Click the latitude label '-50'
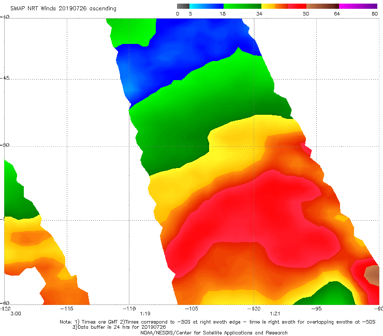The height and width of the screenshot is (336, 383). pyautogui.click(x=5, y=145)
